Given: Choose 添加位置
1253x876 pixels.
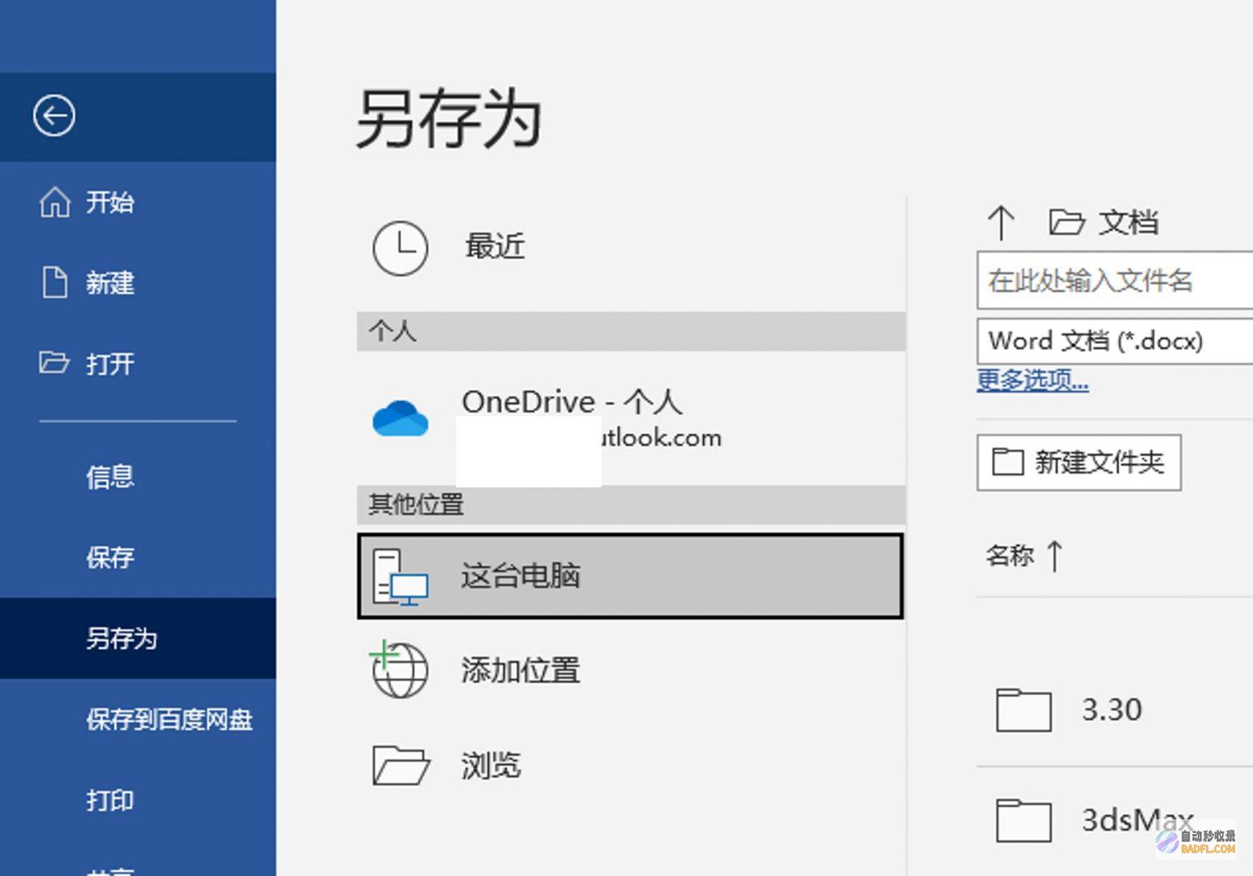Looking at the screenshot, I should pyautogui.click(x=521, y=671).
